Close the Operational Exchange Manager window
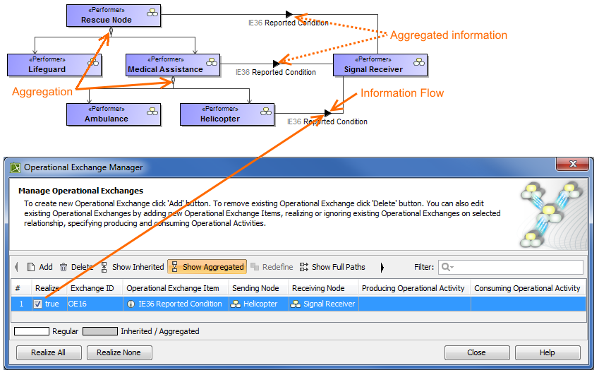Viewport: 599px width, 375px height. tap(573, 164)
